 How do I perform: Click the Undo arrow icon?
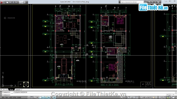click(x=16, y=2)
